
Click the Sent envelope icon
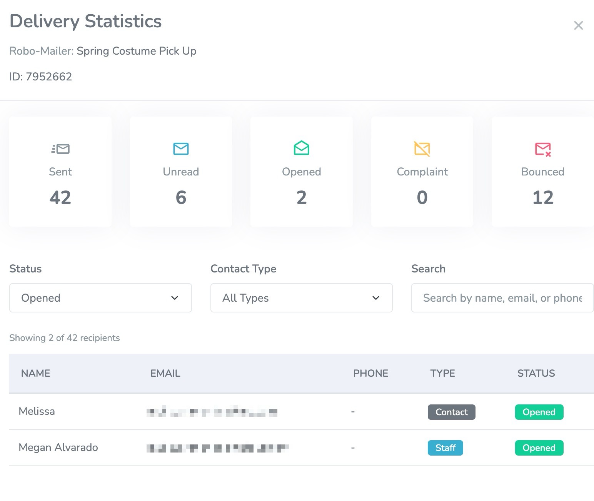point(60,149)
